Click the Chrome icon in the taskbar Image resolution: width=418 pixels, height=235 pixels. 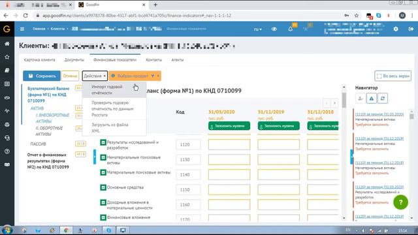[66, 230]
